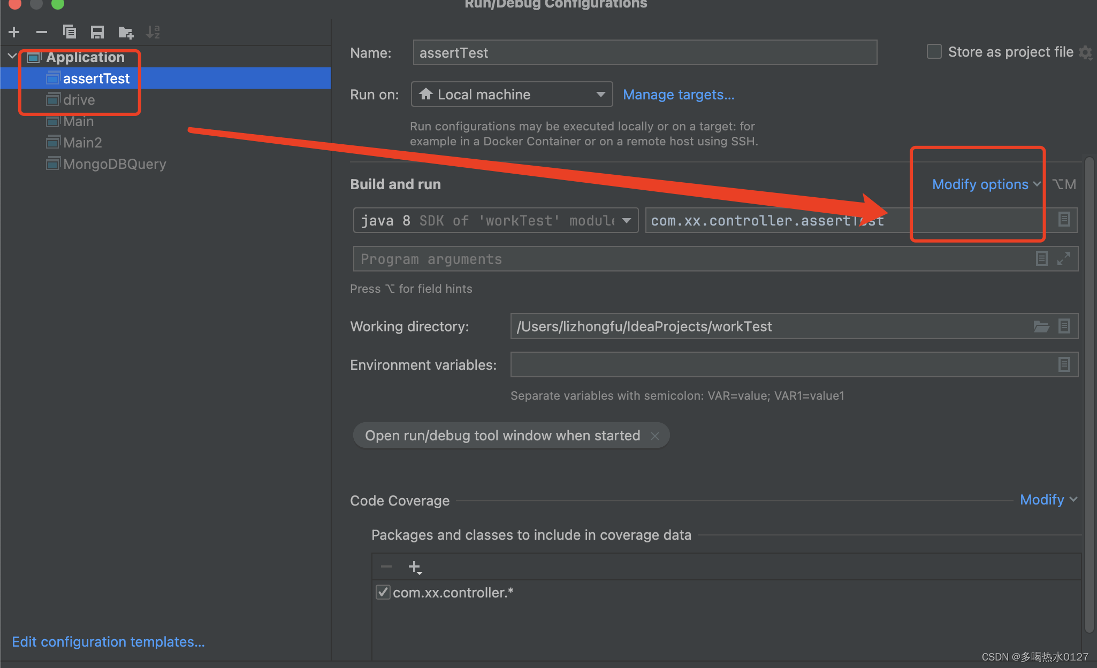
Task: Open the Run on target selector
Action: pyautogui.click(x=600, y=94)
